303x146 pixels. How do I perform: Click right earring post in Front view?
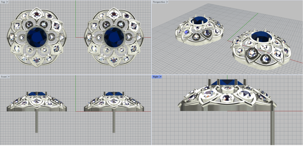114,121
